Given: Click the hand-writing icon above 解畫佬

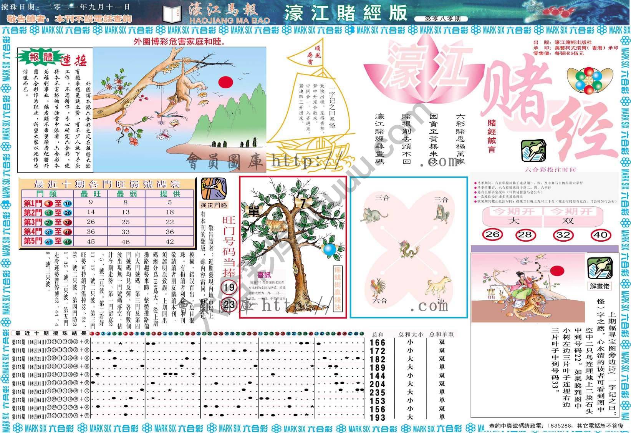Looking at the screenshot, I should pos(600,267).
